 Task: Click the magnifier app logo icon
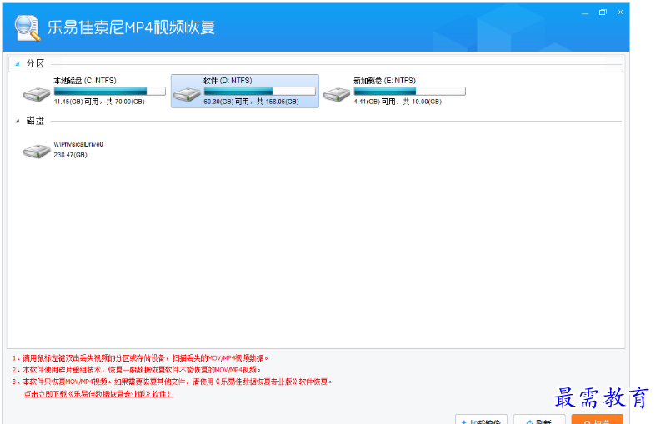click(28, 27)
